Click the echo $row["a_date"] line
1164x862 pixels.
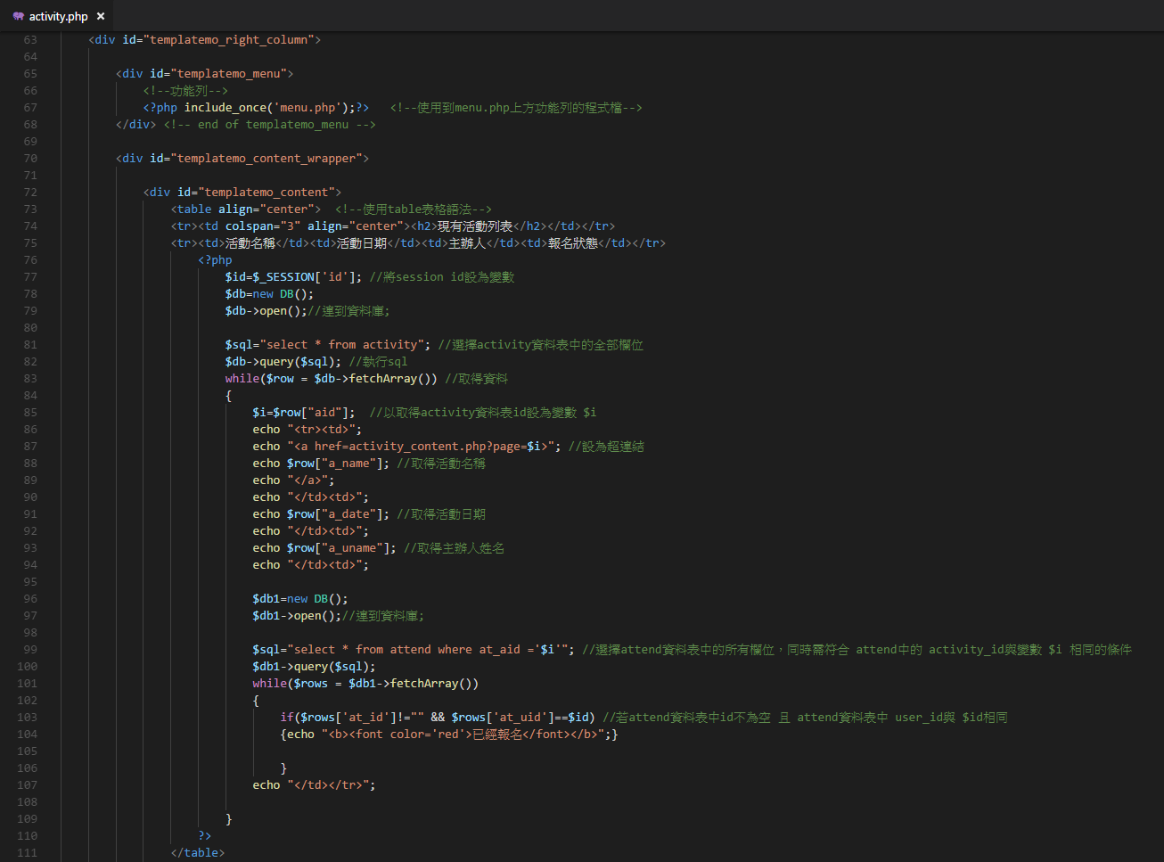pos(321,514)
